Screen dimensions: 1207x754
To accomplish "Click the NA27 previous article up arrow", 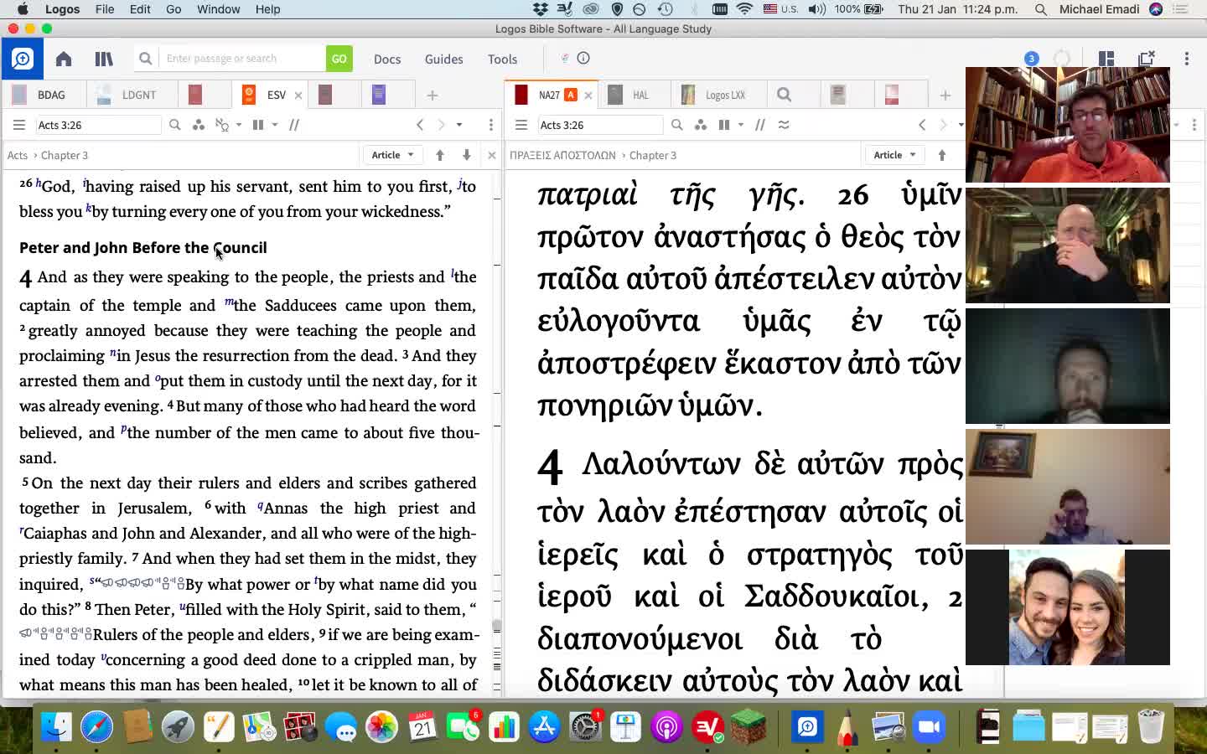I will point(942,155).
